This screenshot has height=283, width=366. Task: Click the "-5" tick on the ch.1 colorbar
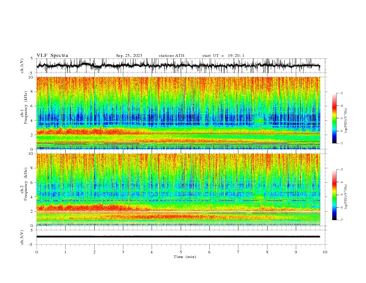pos(341,118)
